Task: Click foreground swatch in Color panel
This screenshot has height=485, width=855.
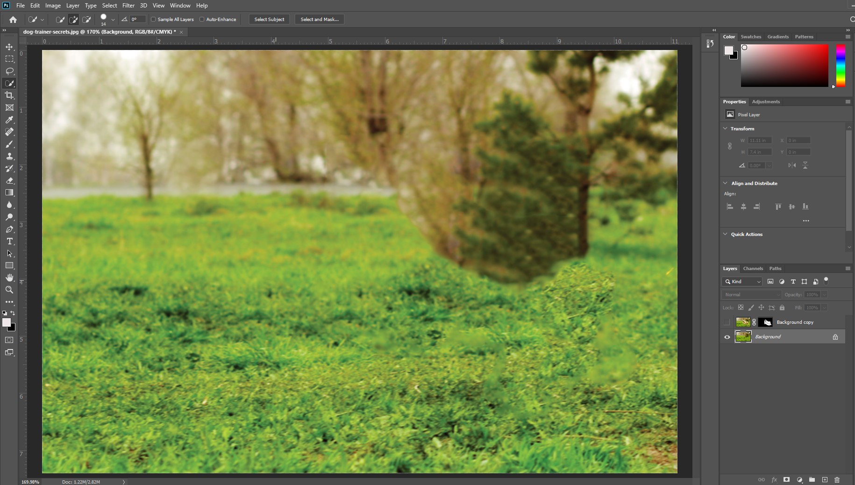Action: coord(728,50)
